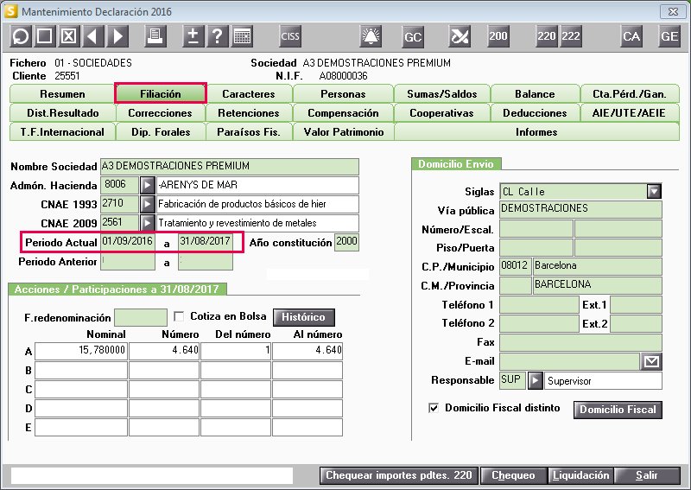Click the Chequeo button
This screenshot has height=490, width=691.
[x=513, y=475]
